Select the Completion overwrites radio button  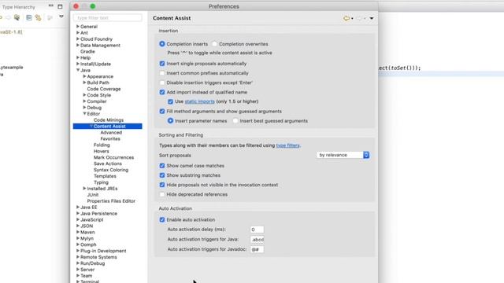(x=214, y=44)
